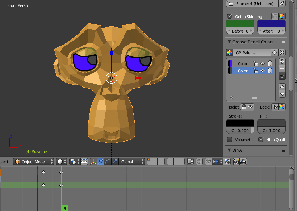297x211 pixels.
Task: Click the onion skinning camera icon
Action: point(275,16)
